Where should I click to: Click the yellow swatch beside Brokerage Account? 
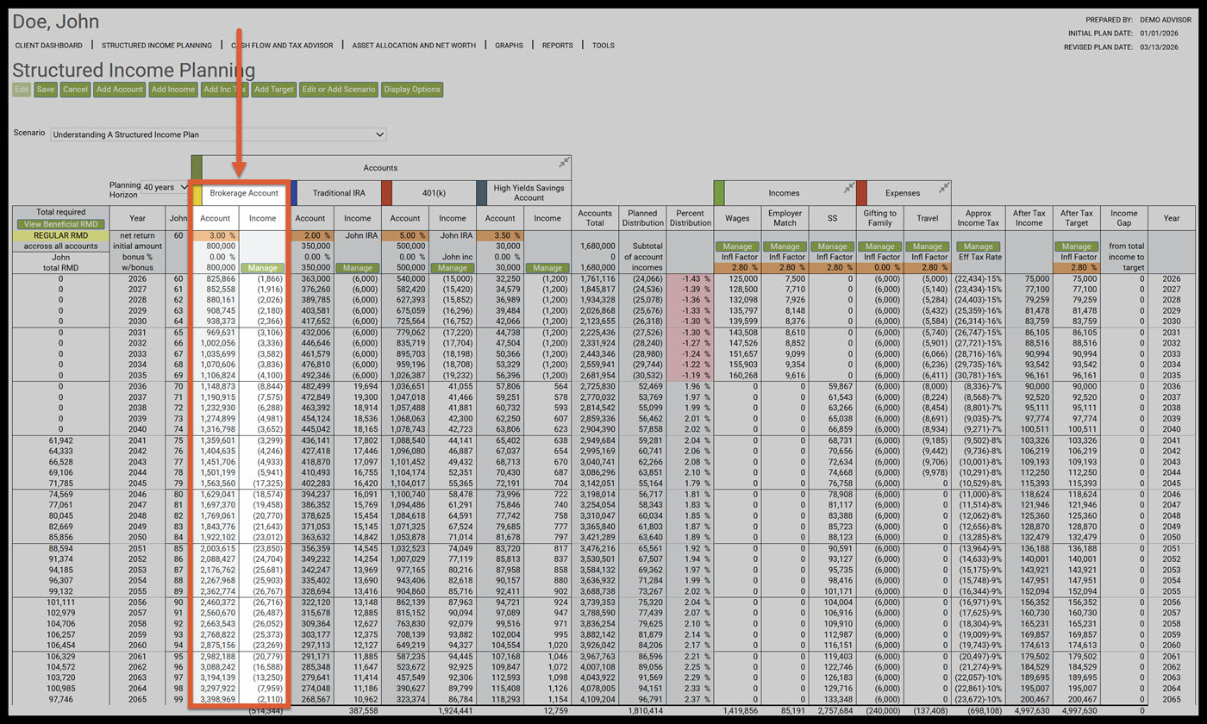(x=196, y=193)
